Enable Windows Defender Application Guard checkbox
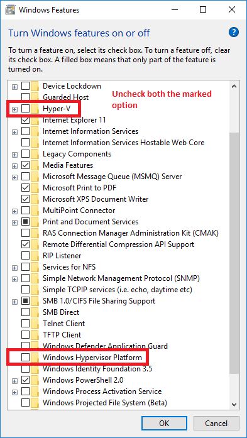Viewport: 247px width, 438px height. (25, 346)
